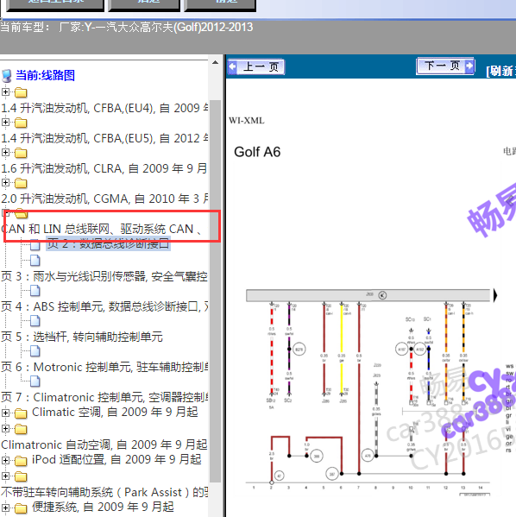
Task: Select 便捷系统, 自 2009 年 9 月起
Action: click(103, 508)
